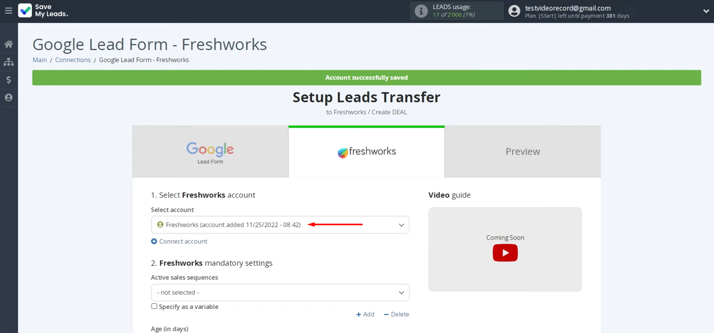Open the dollar billing icon in sidebar
The width and height of the screenshot is (714, 333).
pyautogui.click(x=9, y=79)
